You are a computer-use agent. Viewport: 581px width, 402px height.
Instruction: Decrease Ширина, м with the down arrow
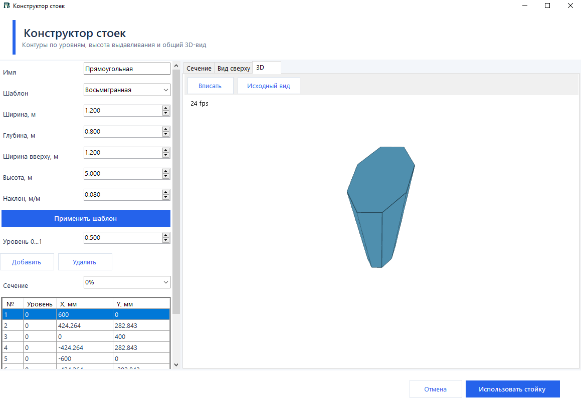[x=166, y=113]
